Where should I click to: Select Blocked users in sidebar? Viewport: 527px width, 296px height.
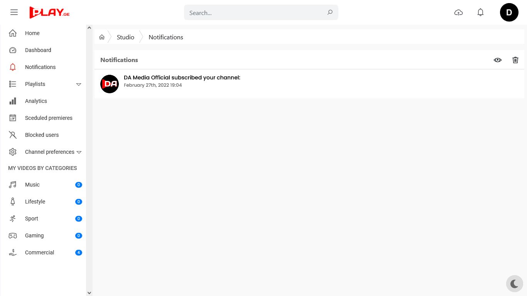click(42, 135)
